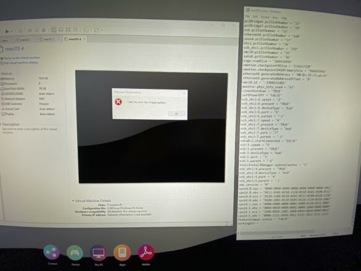The width and height of the screenshot is (361, 271).
Task: Select the CD/DVD (SATA) device row
Action: [28, 94]
